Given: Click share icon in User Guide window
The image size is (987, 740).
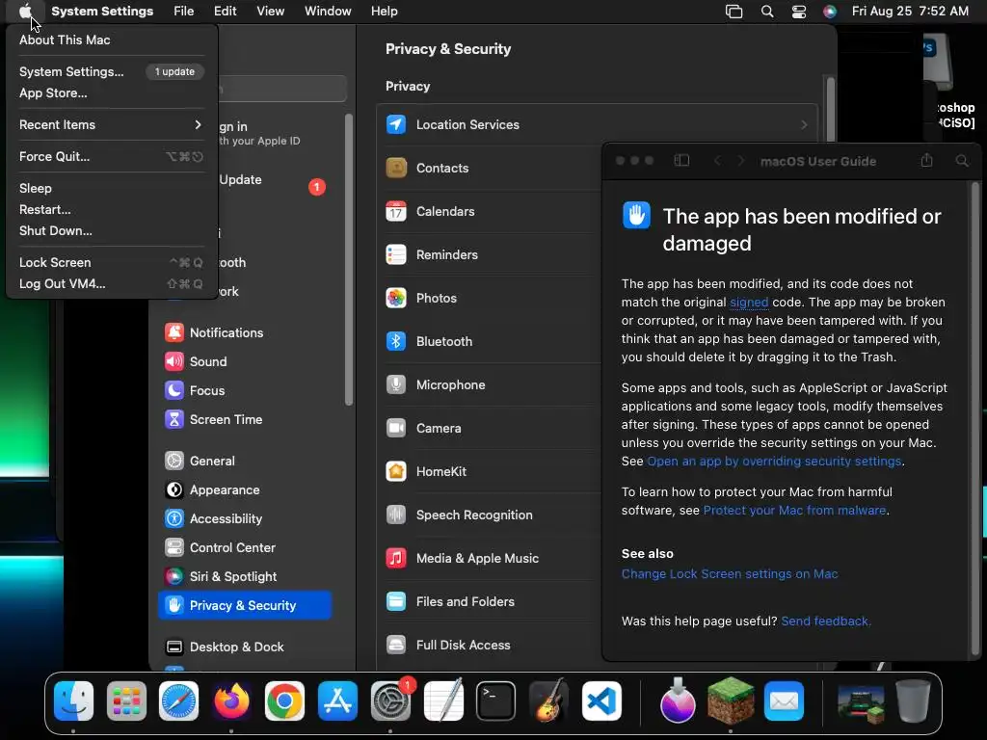Looking at the screenshot, I should 926,161.
